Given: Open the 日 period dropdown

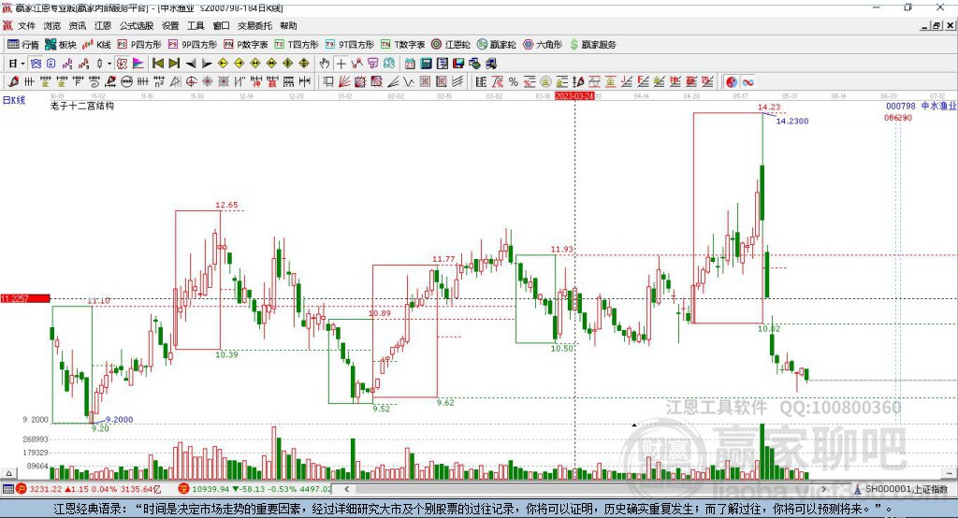Looking at the screenshot, I should click(16, 64).
